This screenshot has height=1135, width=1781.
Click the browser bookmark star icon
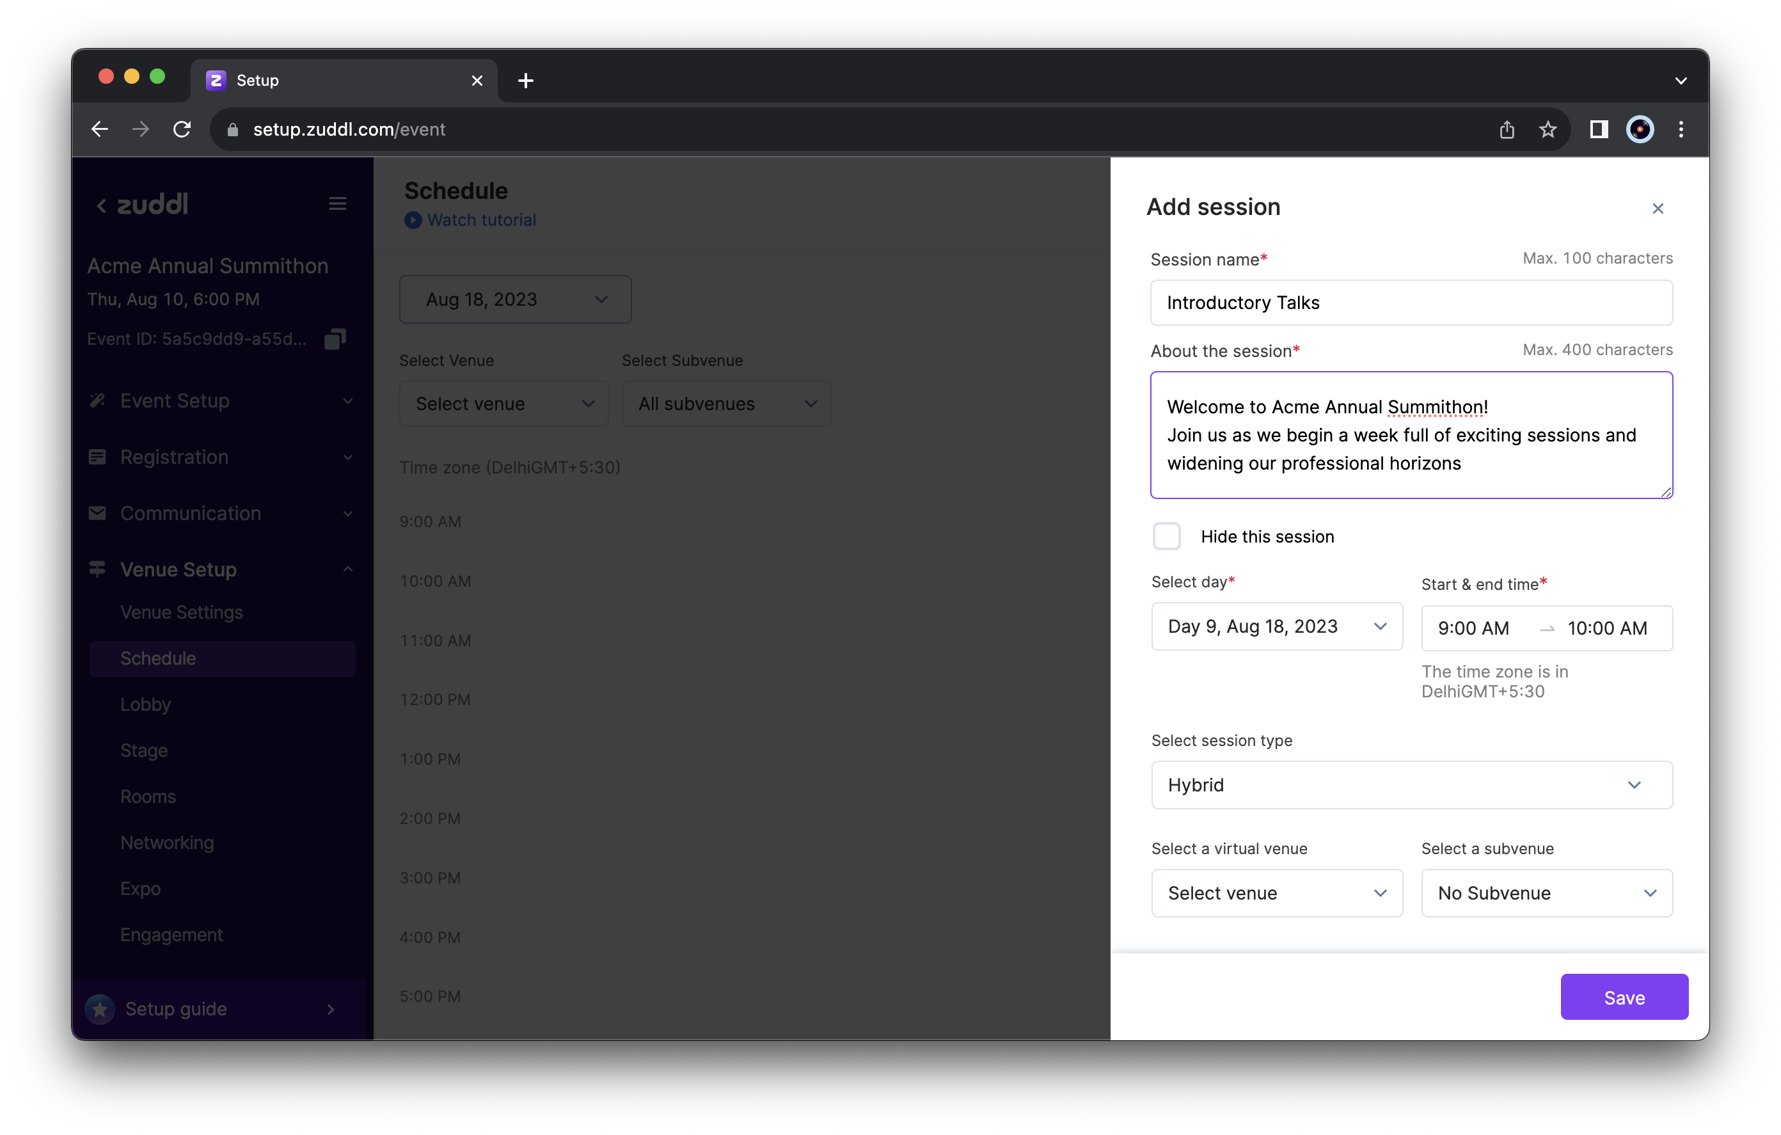coord(1548,129)
